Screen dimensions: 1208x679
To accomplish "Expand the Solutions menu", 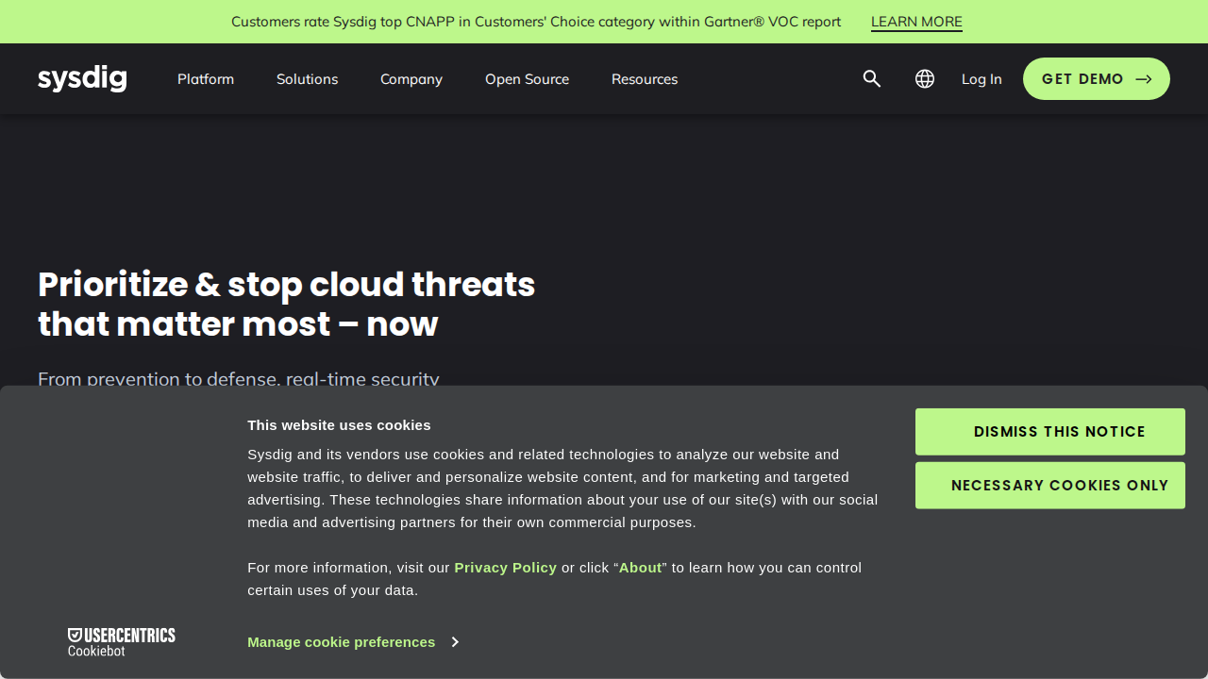I will click(307, 79).
